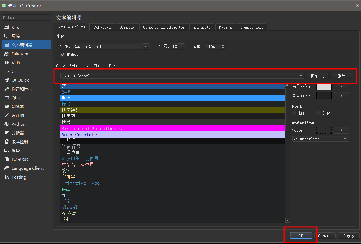Select the 字符串 row in color list

click(173, 177)
